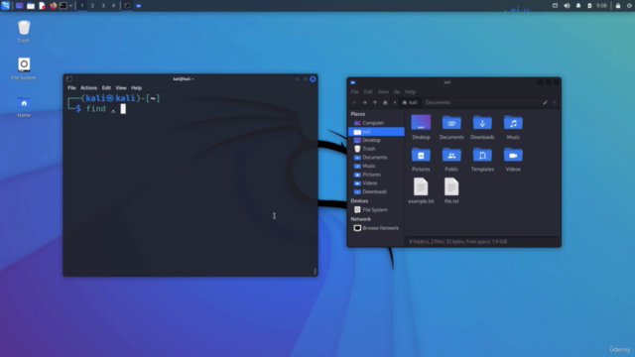Select the Pictures folder icon
This screenshot has width=635, height=357.
point(421,159)
